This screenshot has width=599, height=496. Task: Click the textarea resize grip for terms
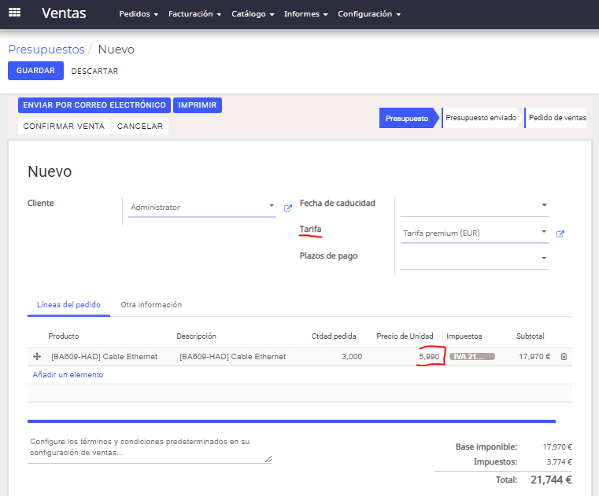coord(268,459)
